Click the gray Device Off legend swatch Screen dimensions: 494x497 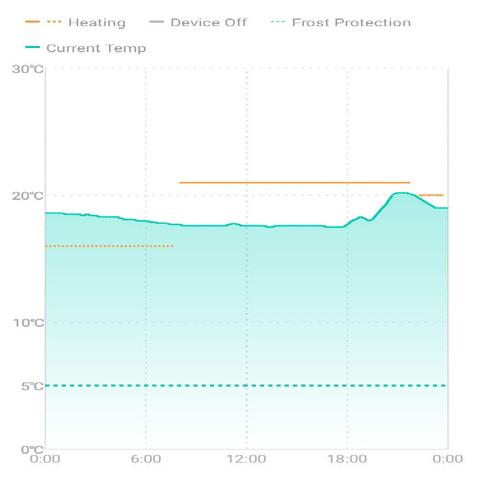click(156, 23)
